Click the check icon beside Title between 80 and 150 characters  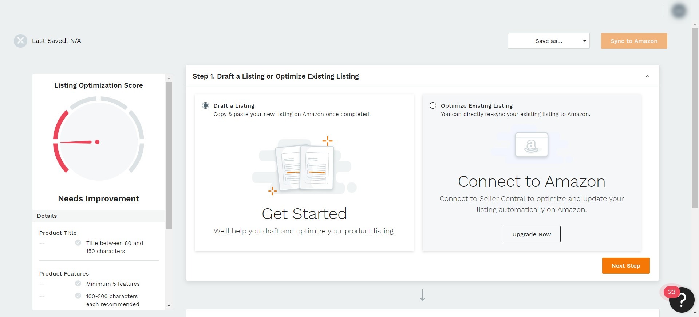78,242
